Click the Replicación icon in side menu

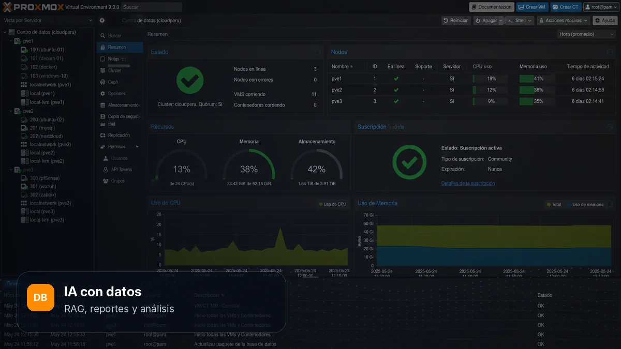point(102,135)
